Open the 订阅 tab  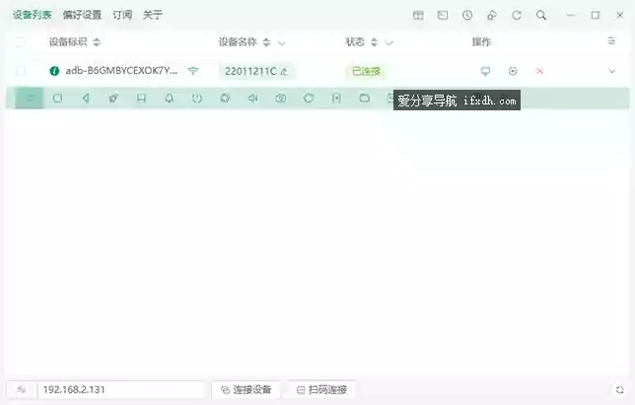coord(122,15)
